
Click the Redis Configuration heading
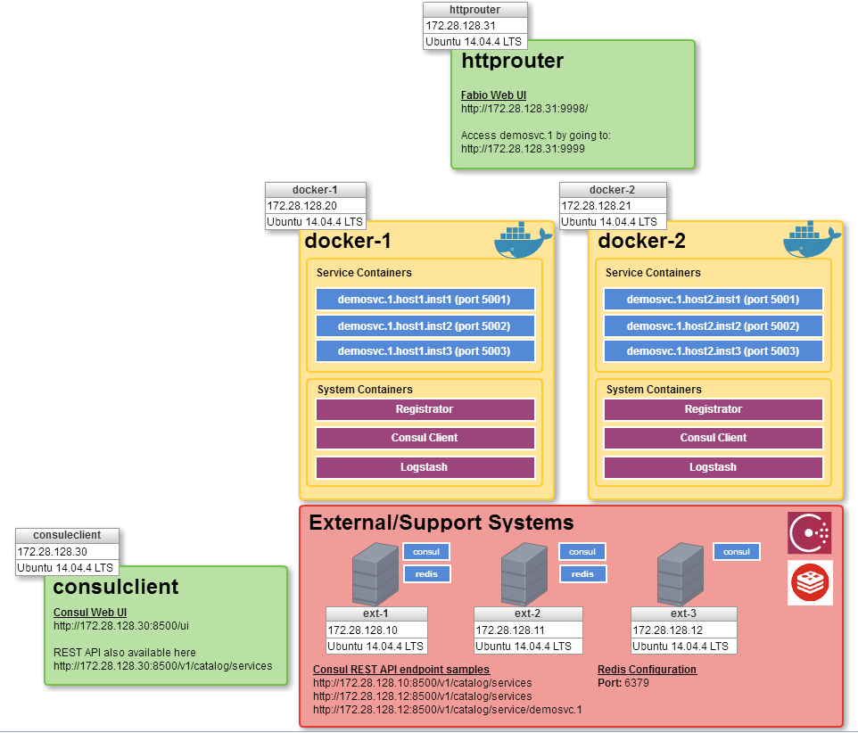tap(647, 670)
